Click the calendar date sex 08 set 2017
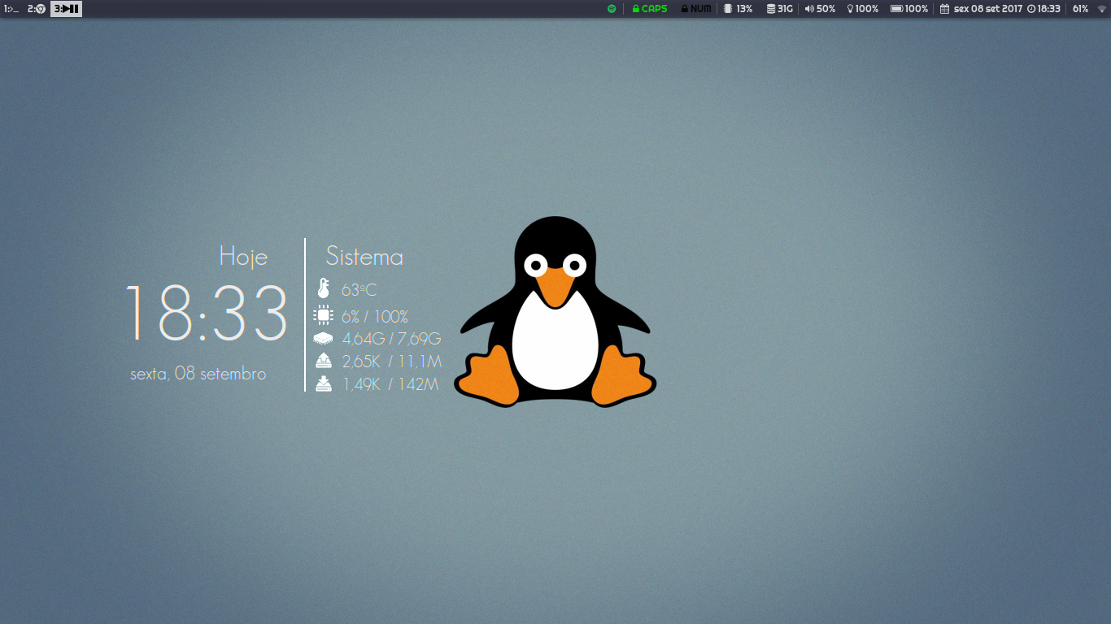1111x624 pixels. pyautogui.click(x=981, y=9)
